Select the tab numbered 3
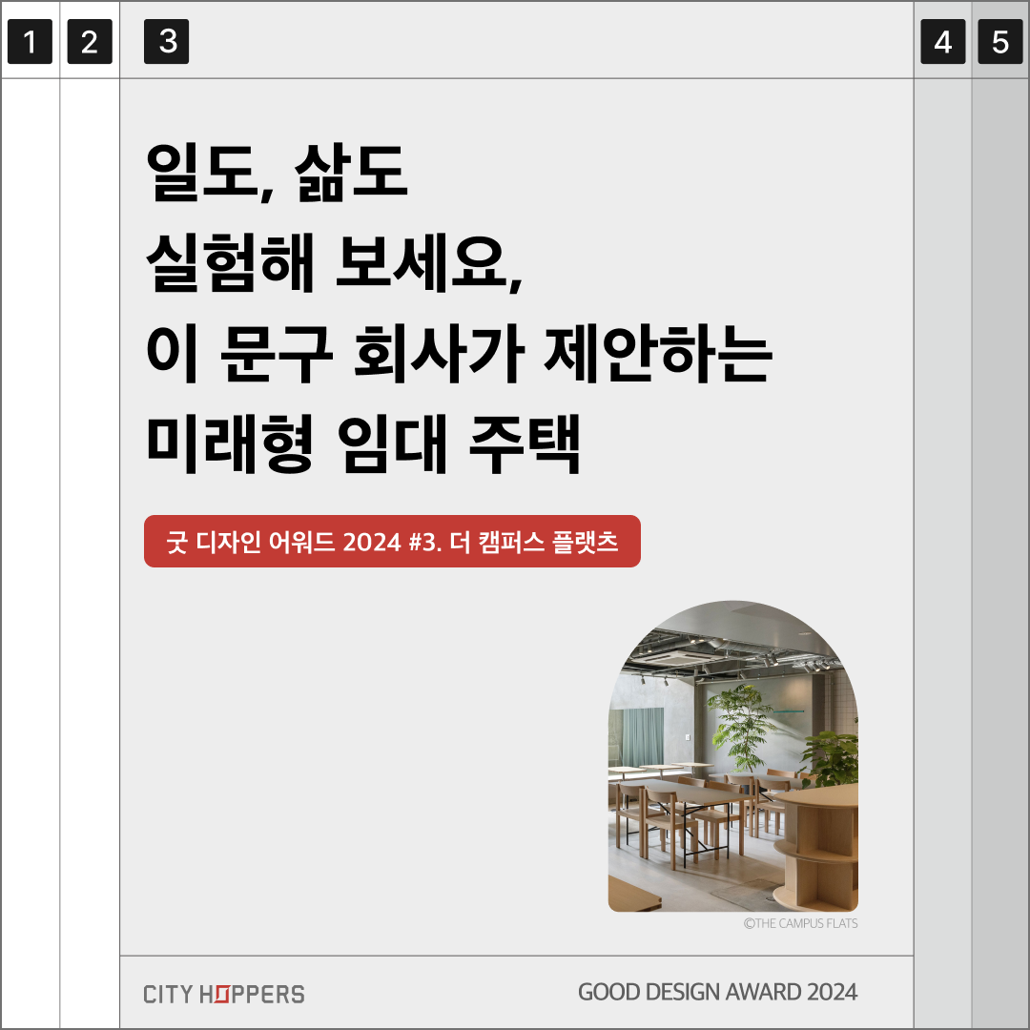The image size is (1030, 1030). click(x=166, y=41)
